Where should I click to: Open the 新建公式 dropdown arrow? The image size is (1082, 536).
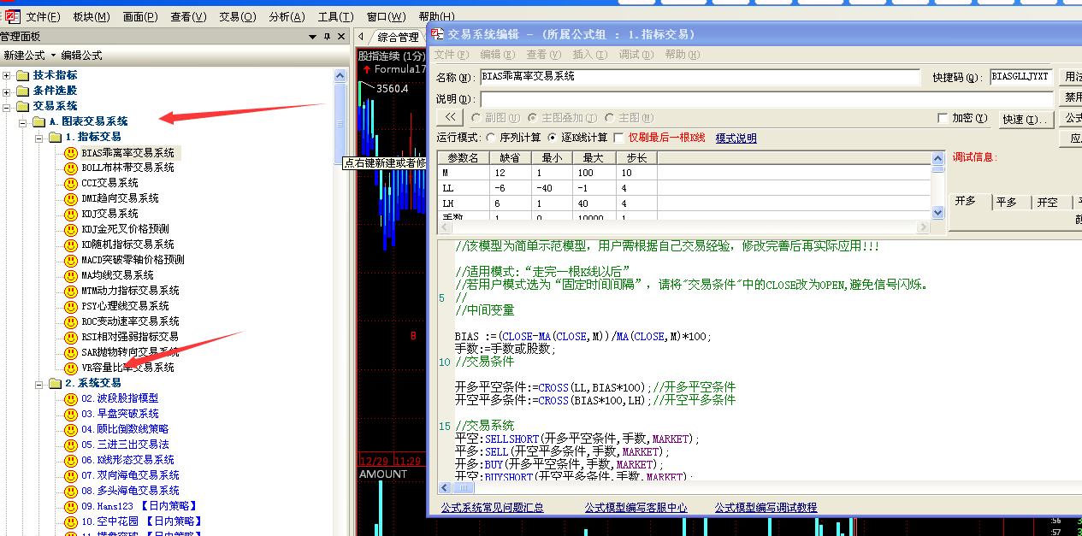pos(53,56)
